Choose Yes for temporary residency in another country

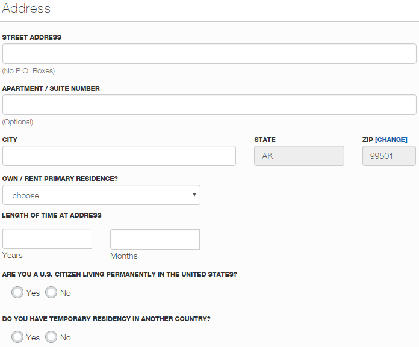pos(17,337)
